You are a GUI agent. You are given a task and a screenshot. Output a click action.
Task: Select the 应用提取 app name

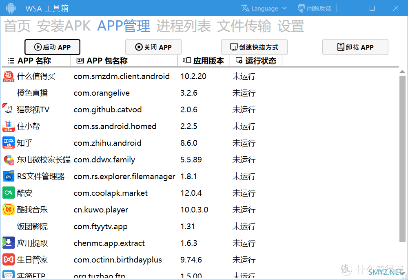click(x=32, y=243)
